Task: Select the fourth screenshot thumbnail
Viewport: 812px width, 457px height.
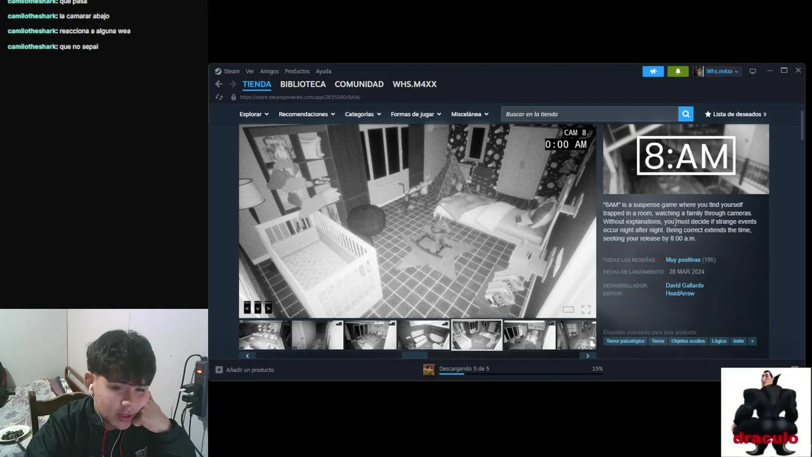Action: (423, 335)
